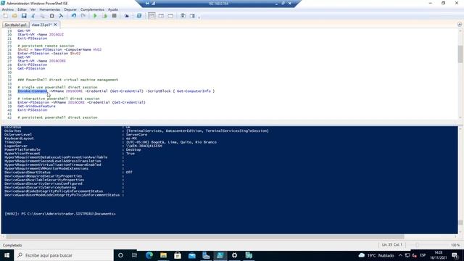Show script pane at top layout
Viewport: 464px width, 261px height.
[152, 16]
